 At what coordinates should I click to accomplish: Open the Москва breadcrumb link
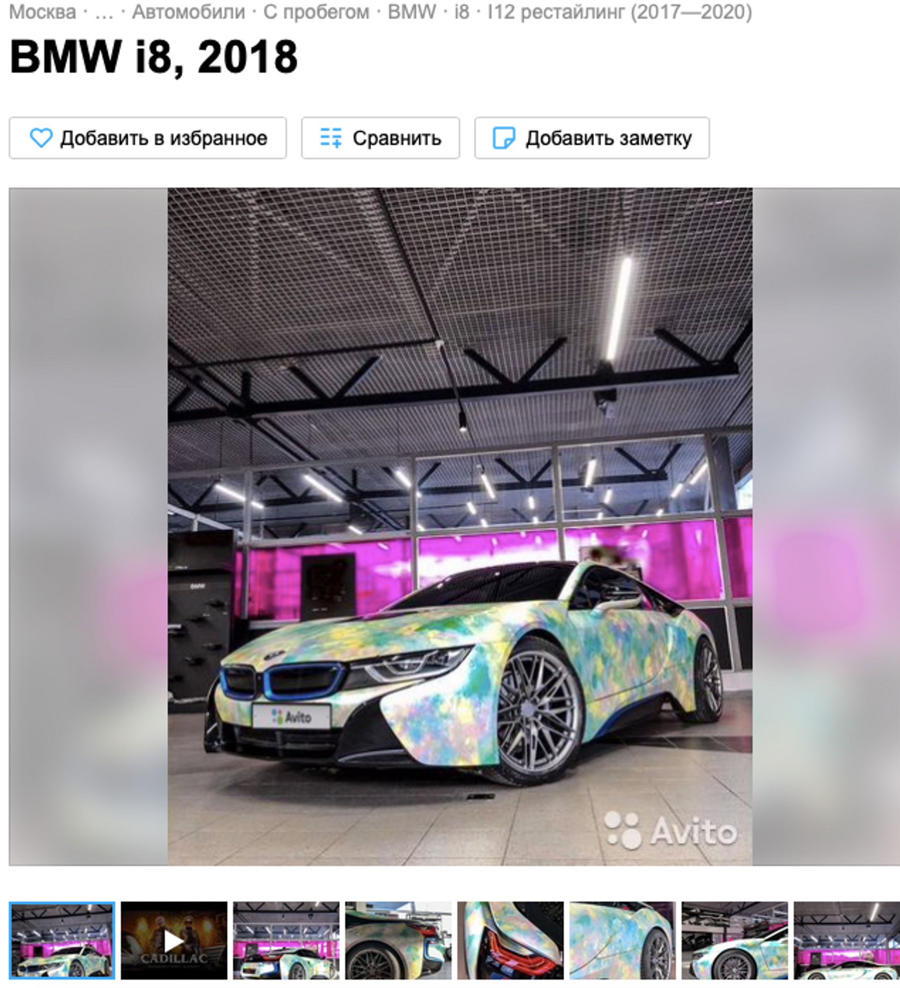click(43, 12)
